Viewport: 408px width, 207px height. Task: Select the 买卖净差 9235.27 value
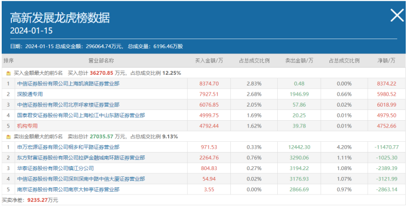pyautogui.click(x=37, y=200)
